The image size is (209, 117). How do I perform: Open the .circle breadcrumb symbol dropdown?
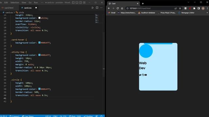coord(20,12)
